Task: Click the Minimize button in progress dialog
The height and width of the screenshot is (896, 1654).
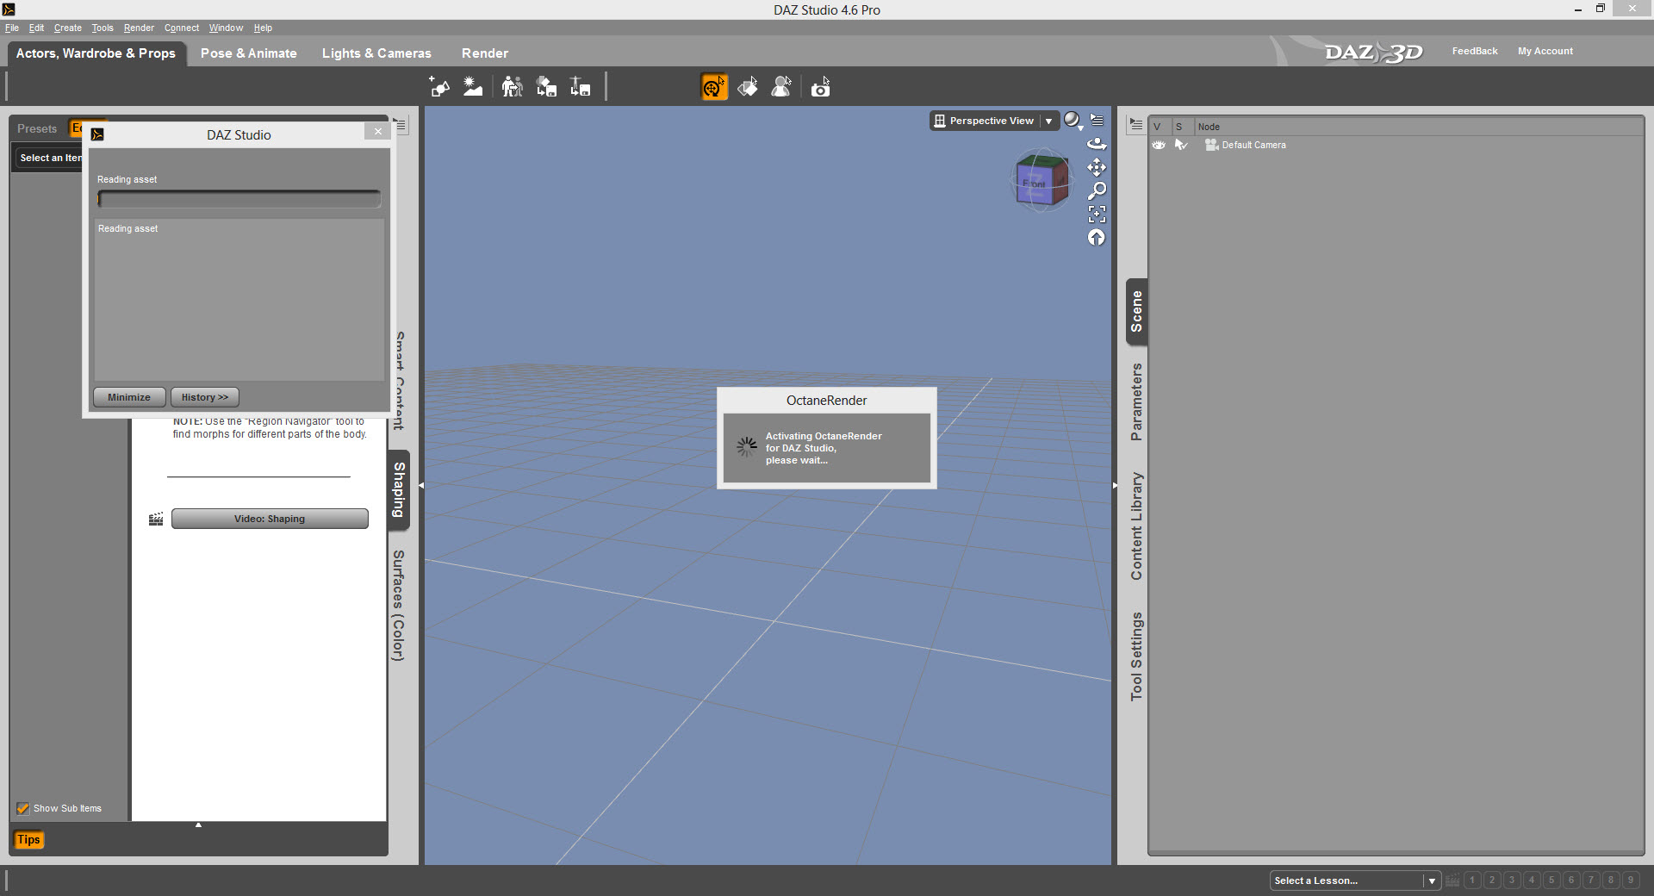Action: pyautogui.click(x=129, y=397)
